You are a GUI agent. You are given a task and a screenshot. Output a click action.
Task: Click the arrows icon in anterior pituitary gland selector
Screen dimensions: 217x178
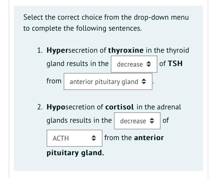(143, 82)
